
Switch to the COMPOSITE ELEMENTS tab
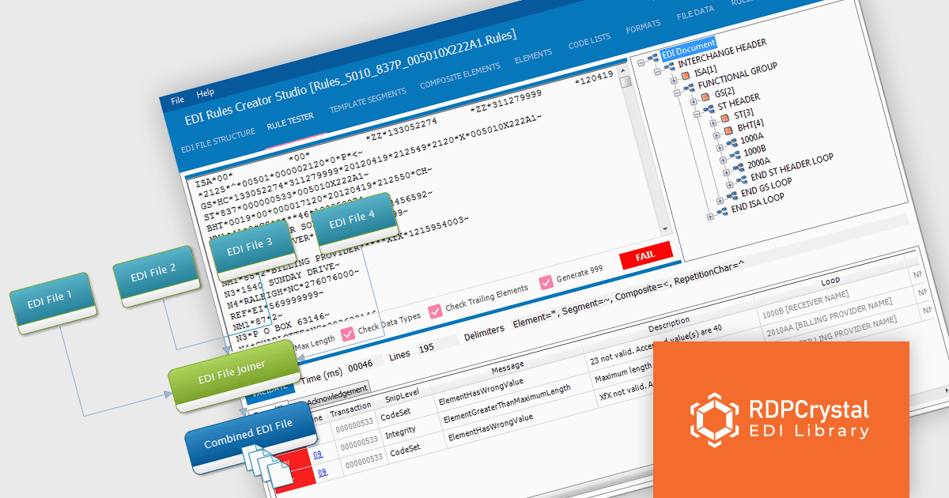460,76
